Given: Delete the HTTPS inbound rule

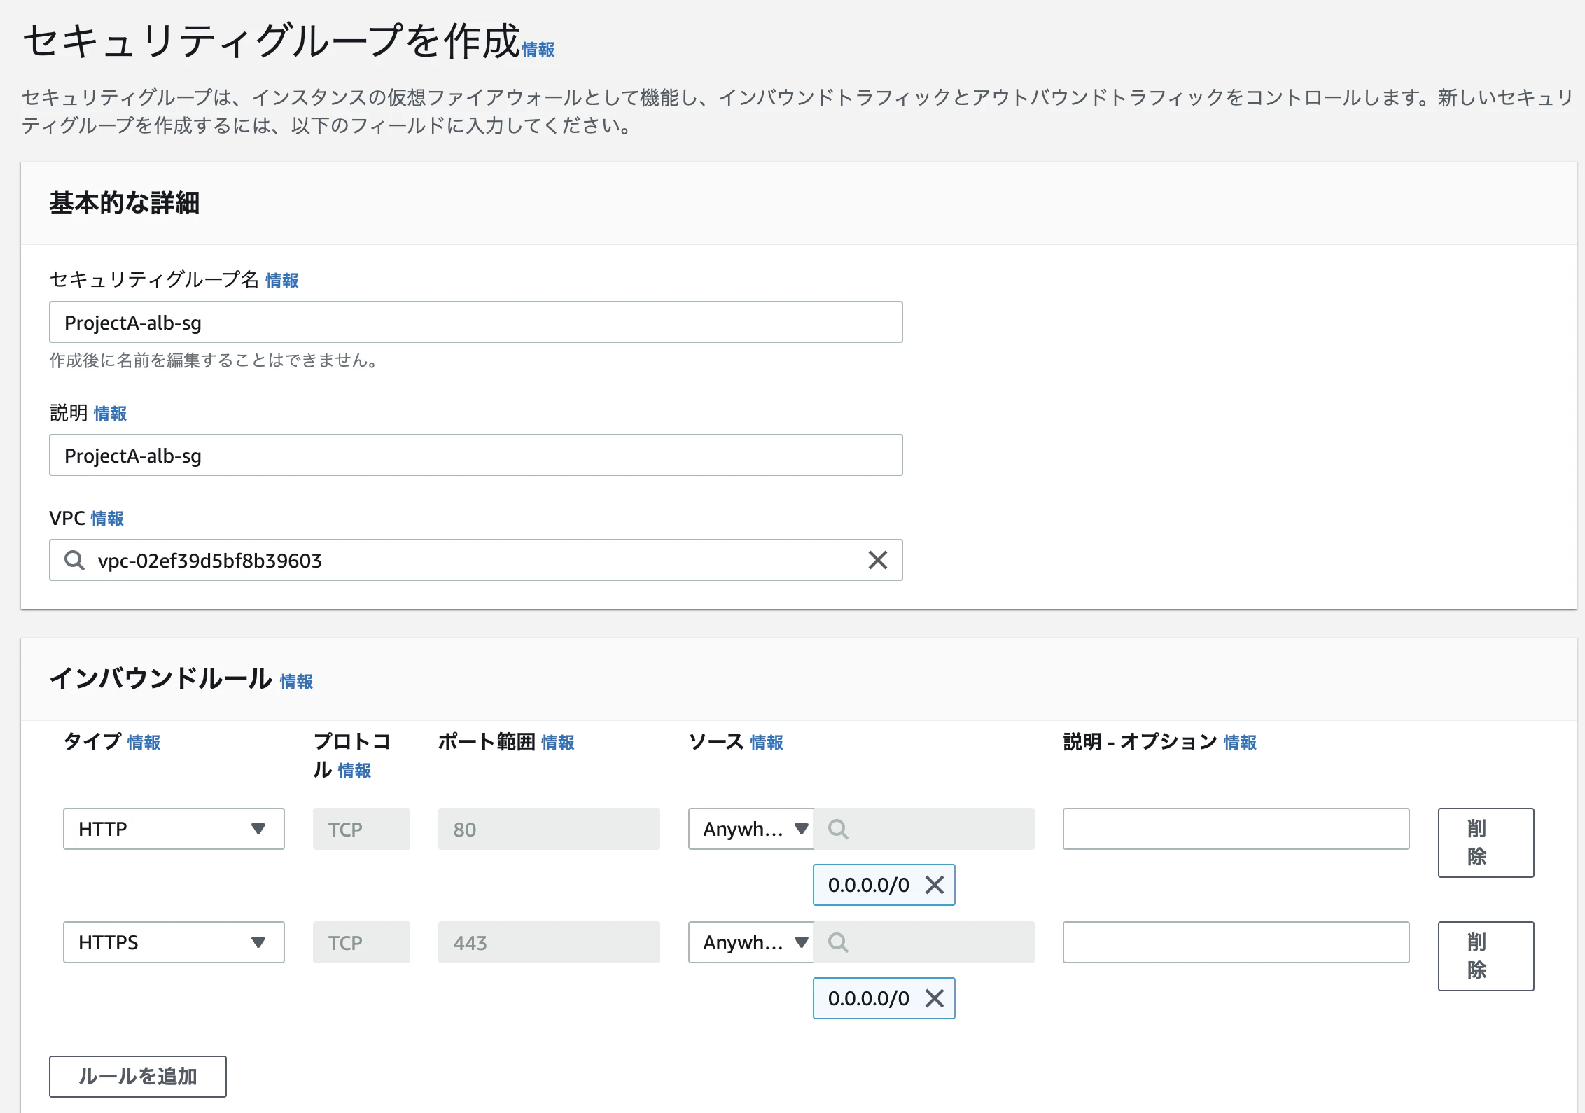Looking at the screenshot, I should point(1486,955).
